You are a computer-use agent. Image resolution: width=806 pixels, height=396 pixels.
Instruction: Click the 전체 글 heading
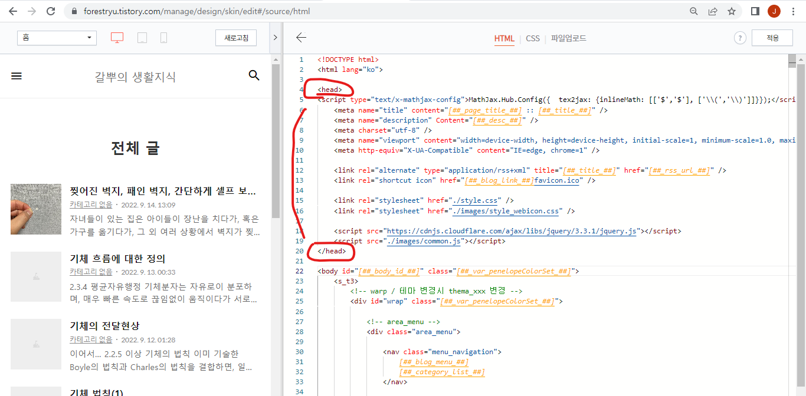135,148
